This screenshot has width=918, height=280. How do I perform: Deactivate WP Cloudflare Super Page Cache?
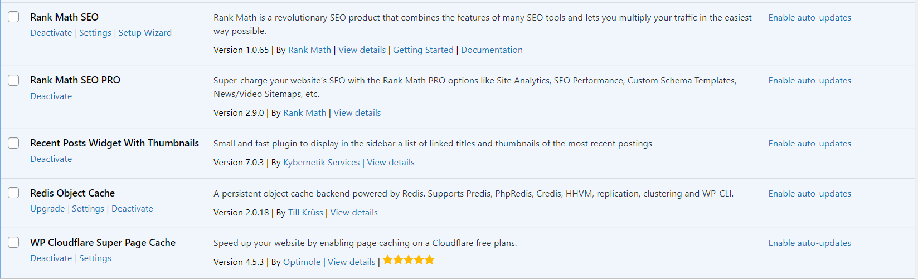click(51, 258)
